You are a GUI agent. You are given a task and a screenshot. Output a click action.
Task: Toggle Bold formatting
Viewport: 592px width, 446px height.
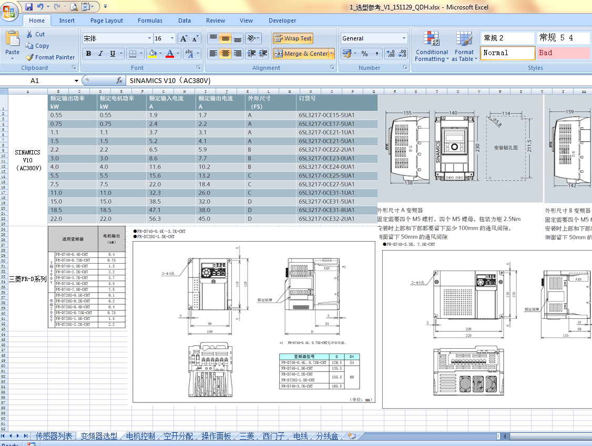88,54
